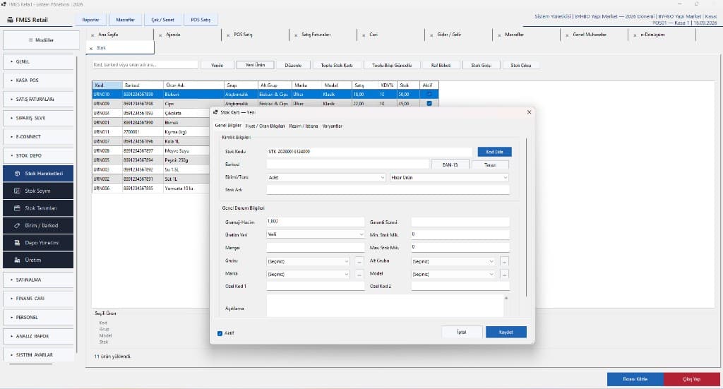Image resolution: width=723 pixels, height=389 pixels.
Task: Click the ellipsis button next to Alt Grubu dropdown
Action: (x=504, y=261)
